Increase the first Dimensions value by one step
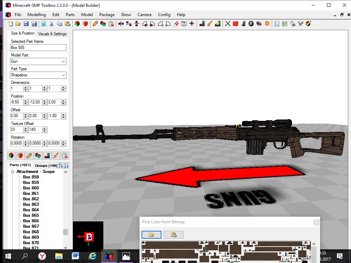 coord(26,87)
